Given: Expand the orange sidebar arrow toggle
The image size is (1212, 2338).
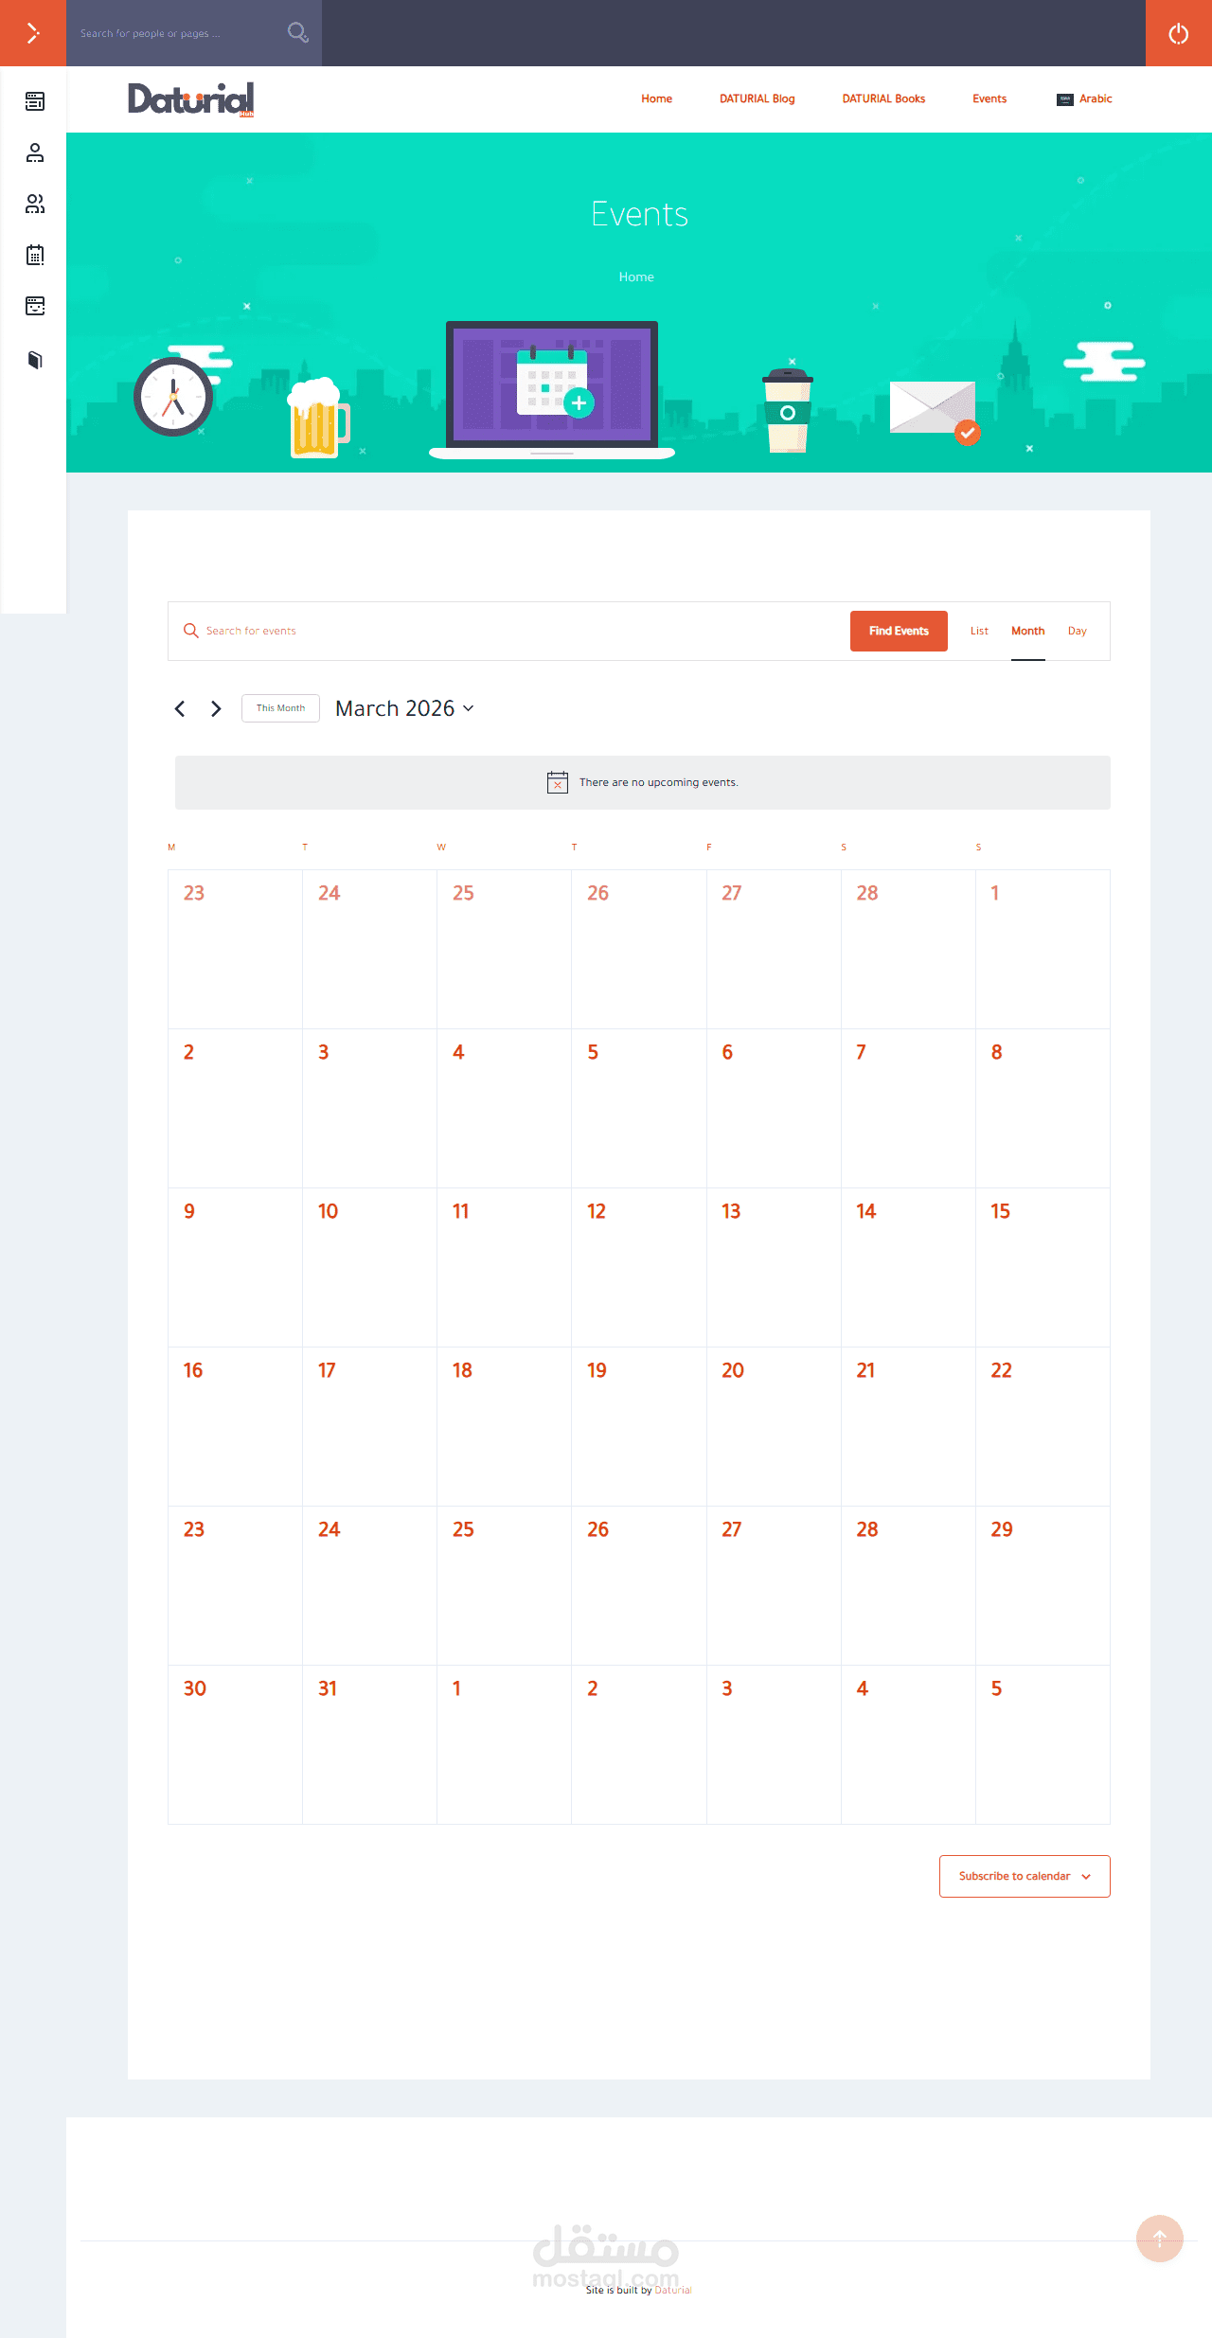Looking at the screenshot, I should click(x=33, y=33).
